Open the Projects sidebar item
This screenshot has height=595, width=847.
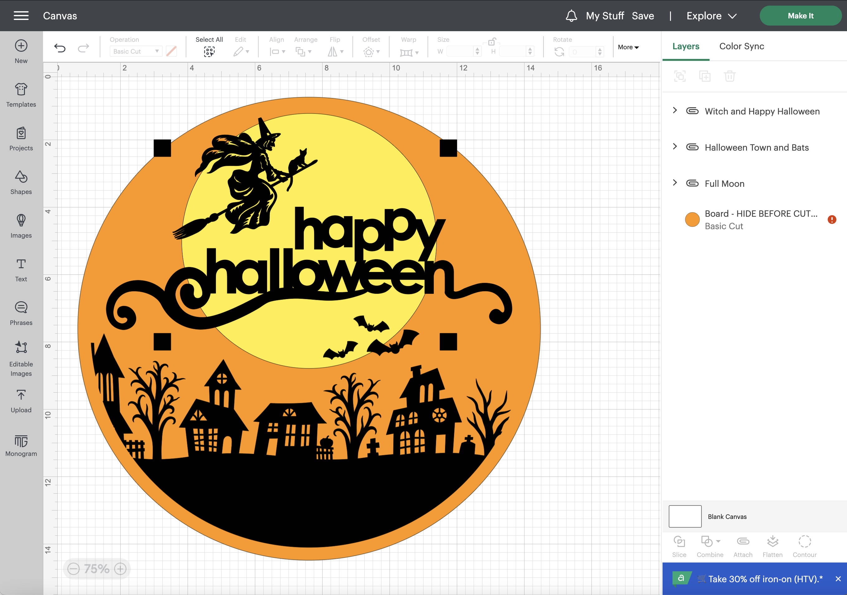tap(21, 139)
